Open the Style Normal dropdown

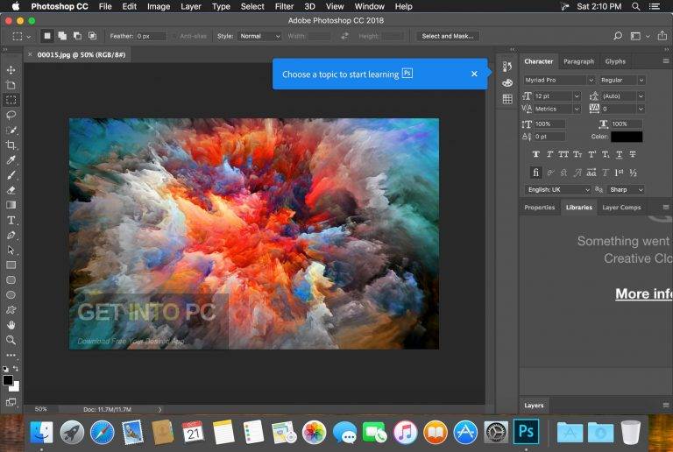click(x=259, y=37)
